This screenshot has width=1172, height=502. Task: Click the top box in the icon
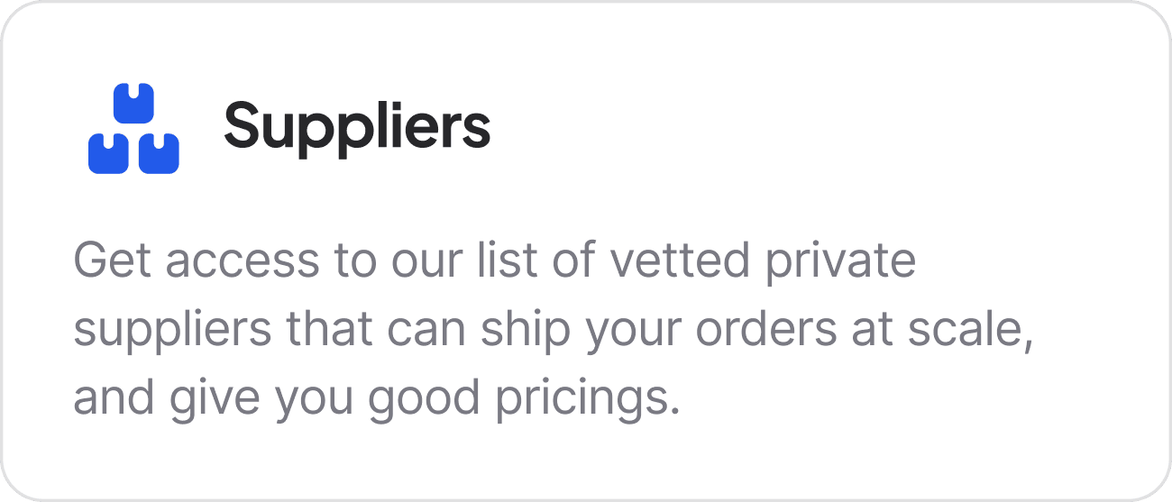tap(133, 104)
